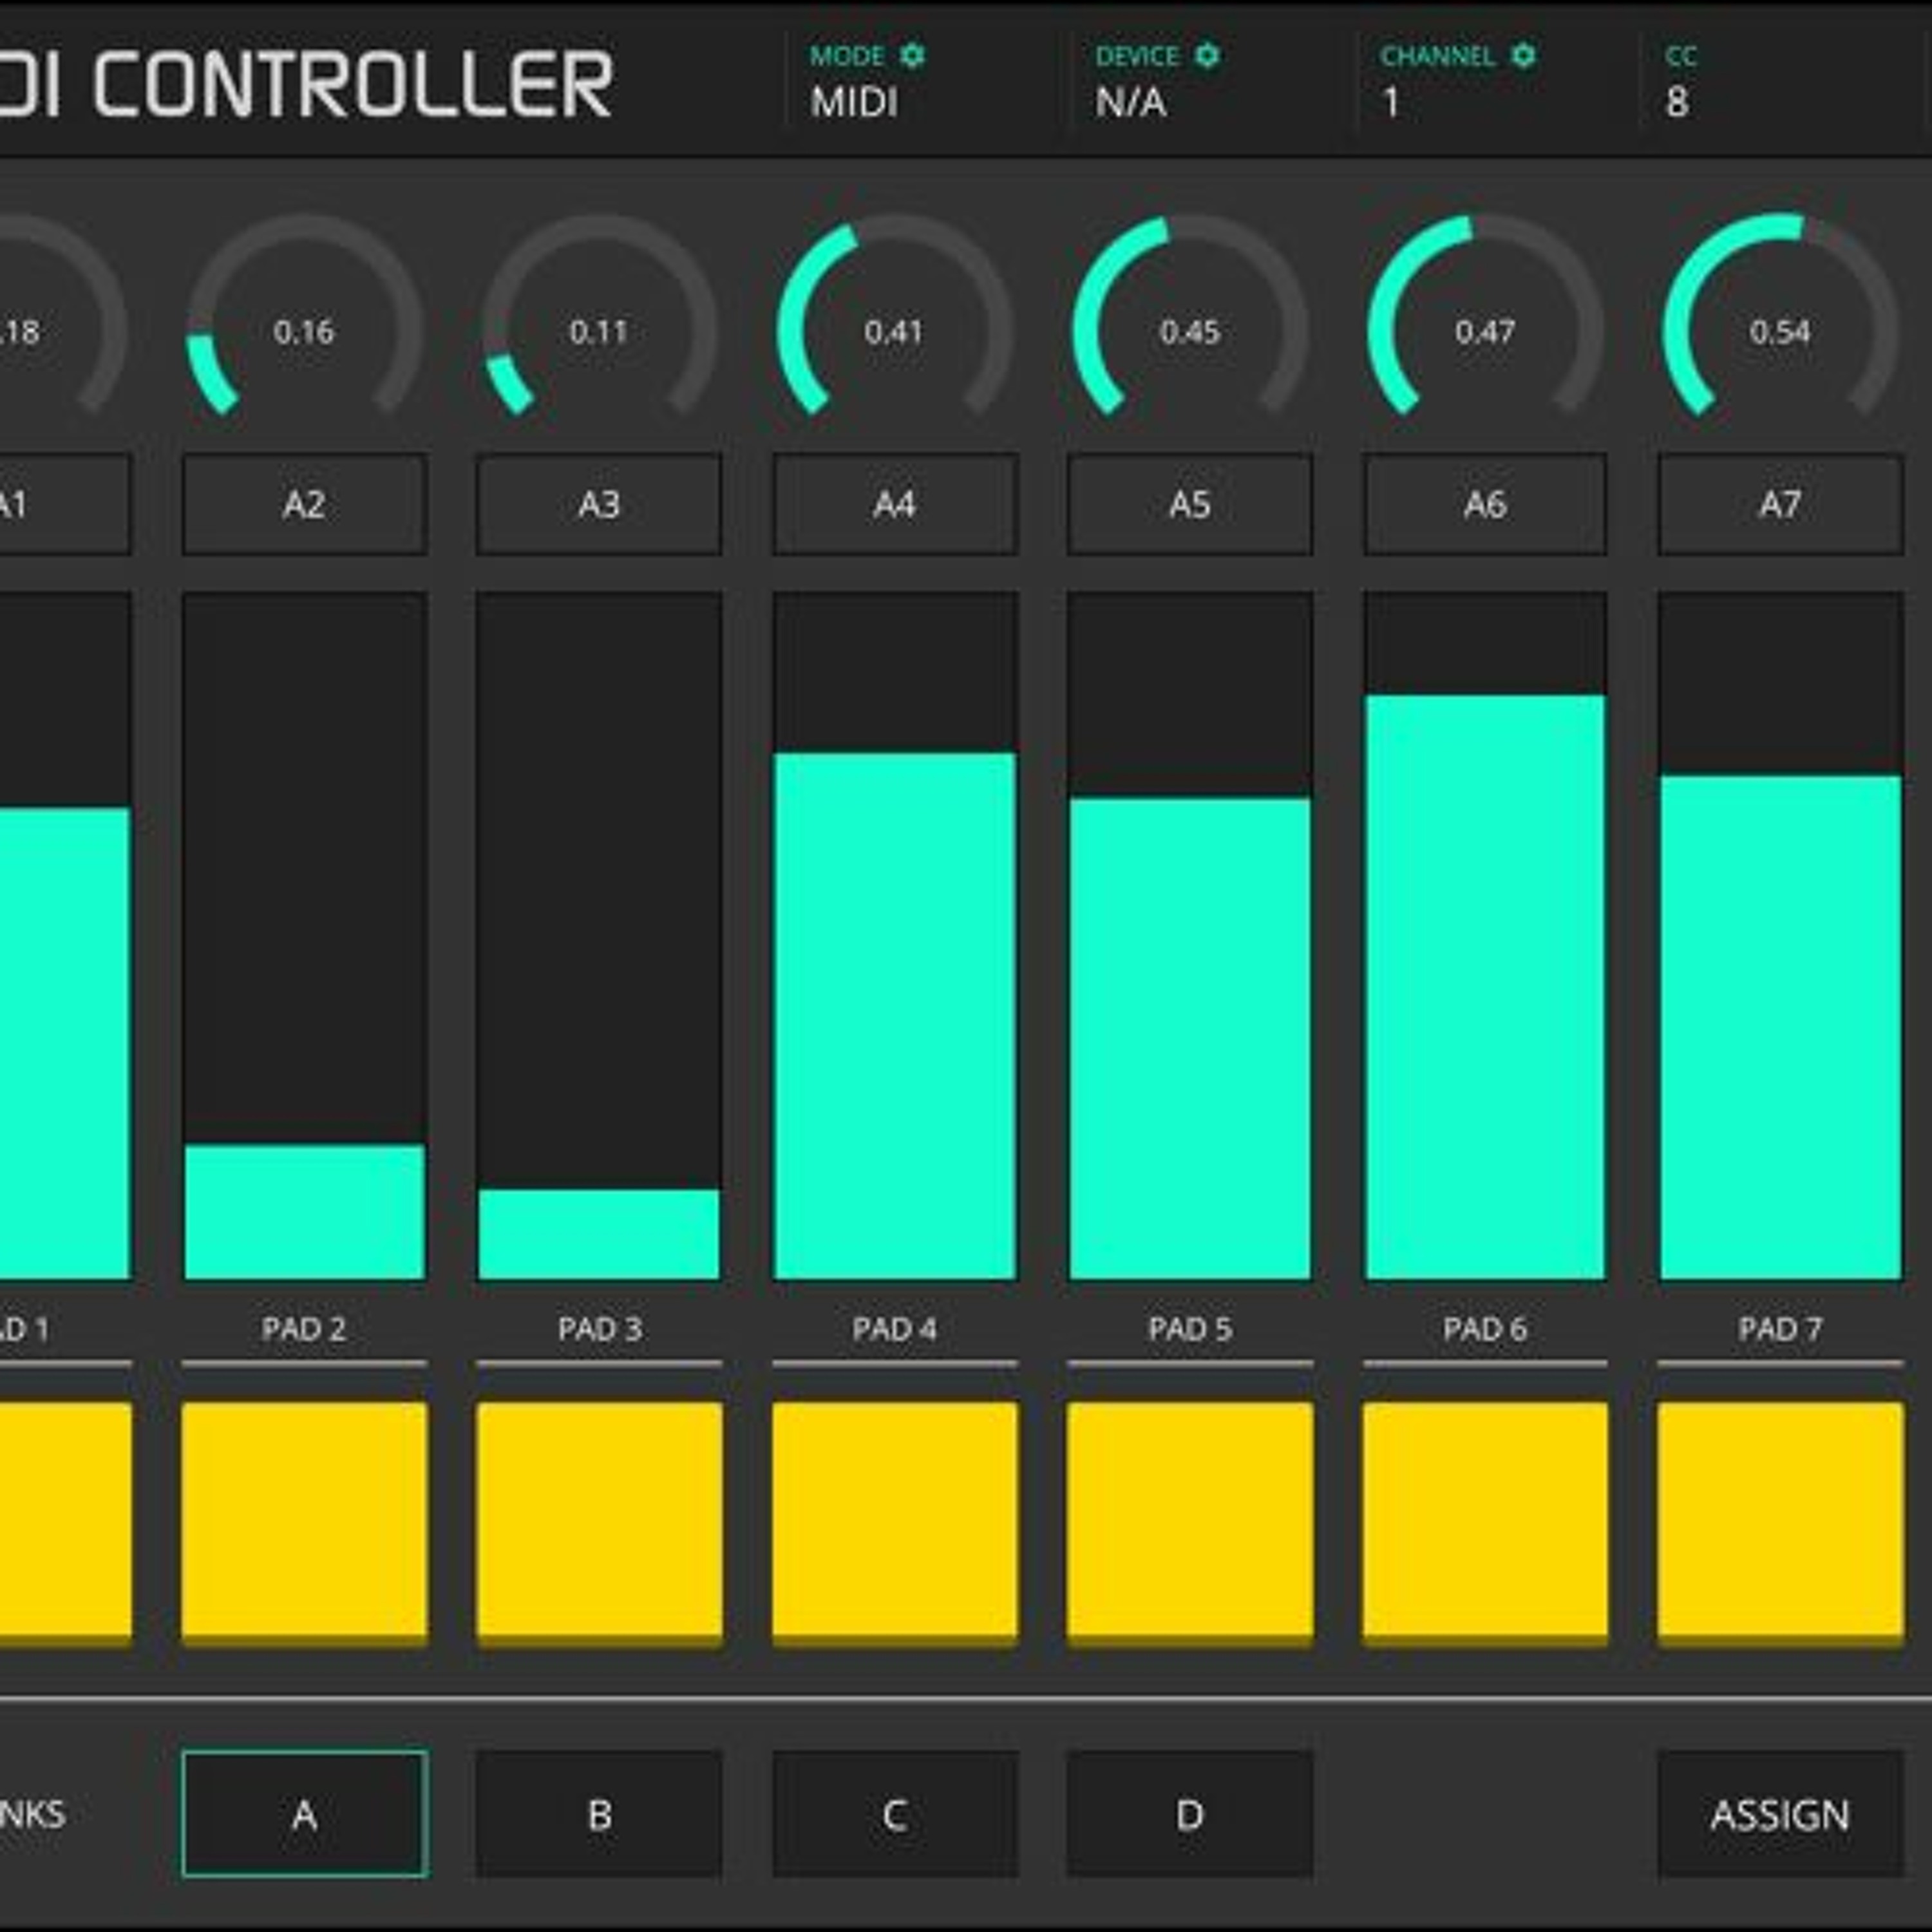Open the MODE settings gear

(x=912, y=56)
